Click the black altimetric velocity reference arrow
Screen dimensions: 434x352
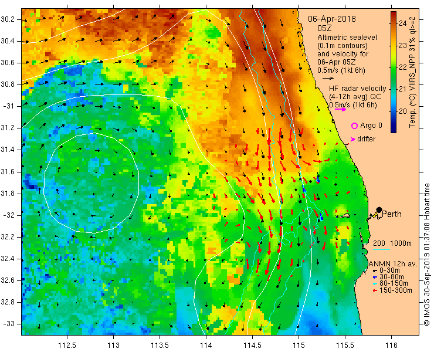328,79
